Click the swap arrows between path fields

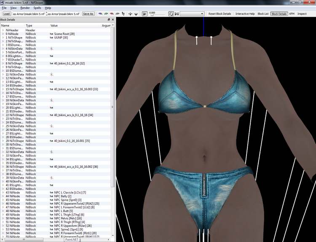pyautogui.click(x=46, y=14)
